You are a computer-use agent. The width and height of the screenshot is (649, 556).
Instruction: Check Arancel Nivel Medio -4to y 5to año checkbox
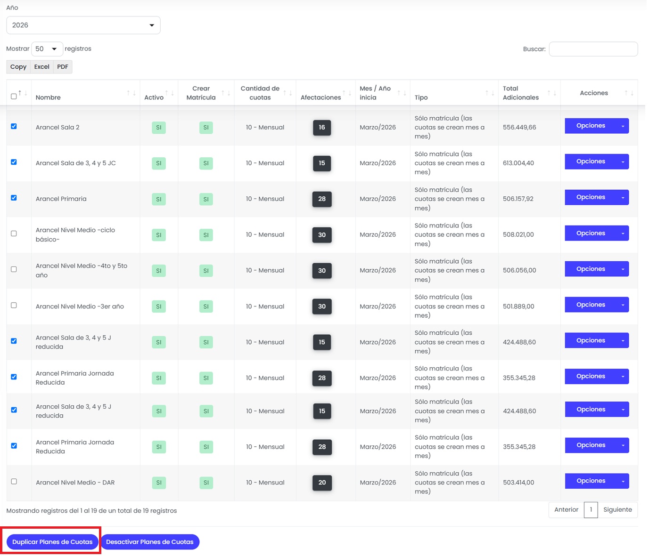pos(14,269)
